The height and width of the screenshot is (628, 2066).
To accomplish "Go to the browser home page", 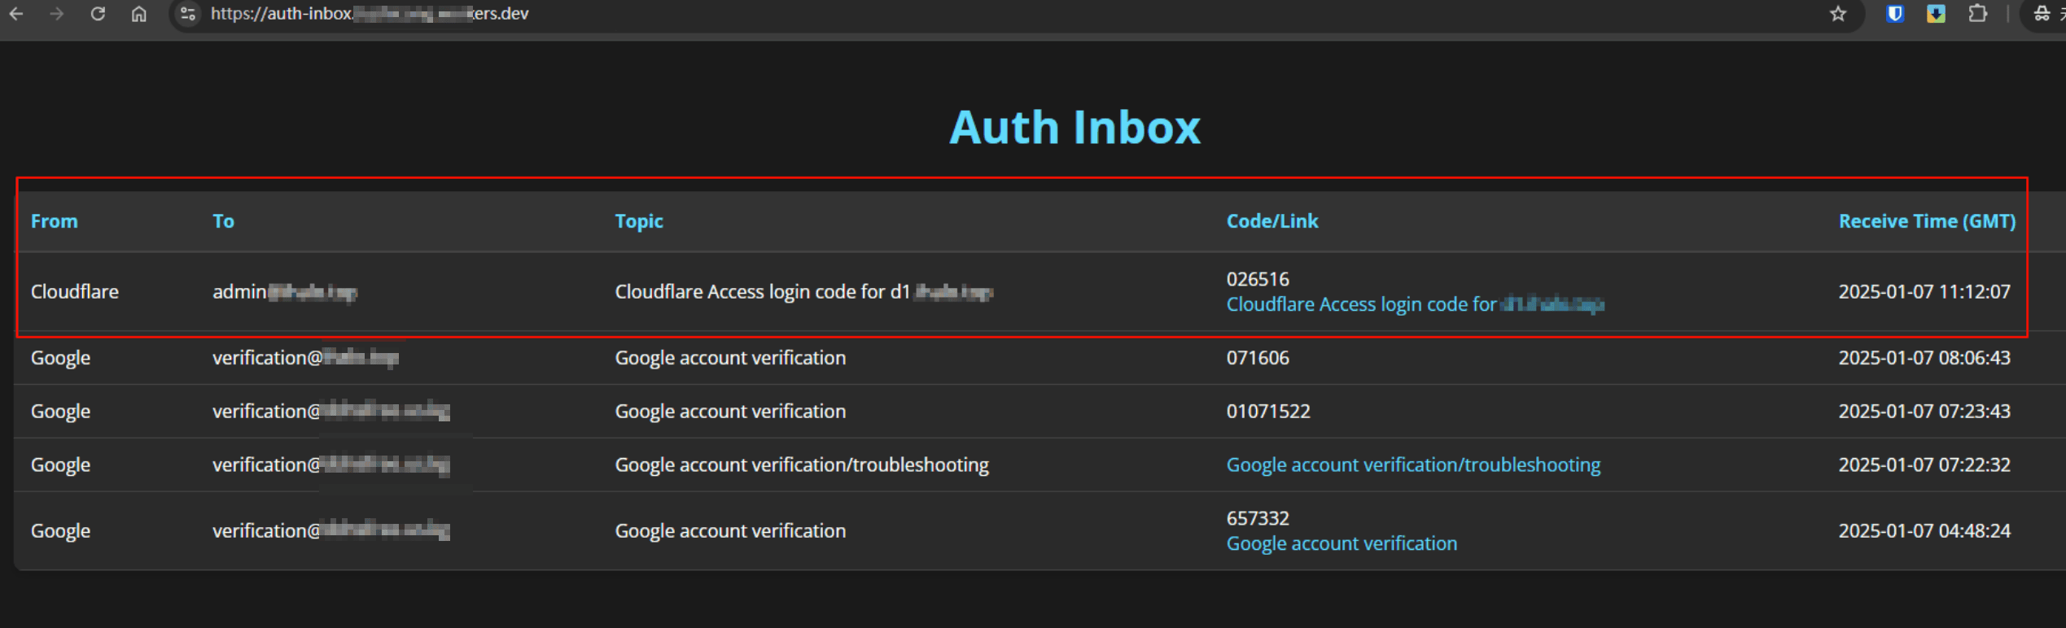I will tap(139, 14).
